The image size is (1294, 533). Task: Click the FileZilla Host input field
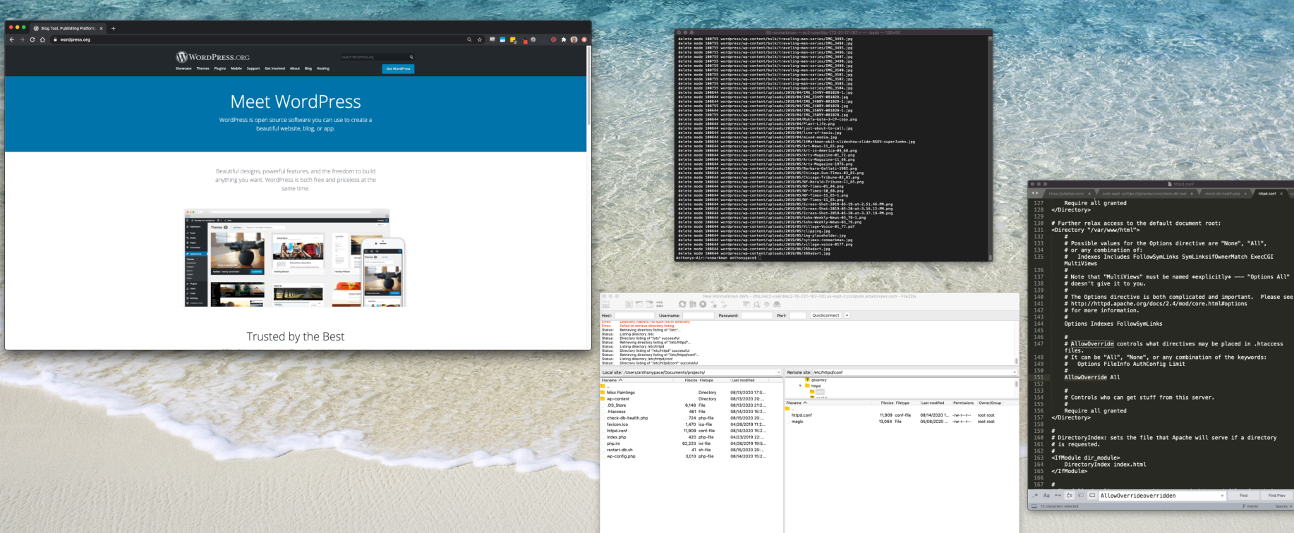[634, 315]
